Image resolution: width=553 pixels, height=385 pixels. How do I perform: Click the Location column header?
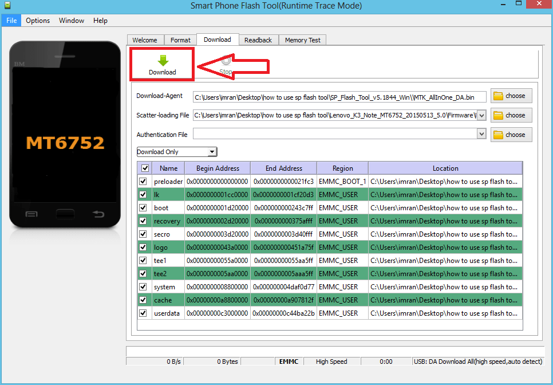pyautogui.click(x=445, y=168)
